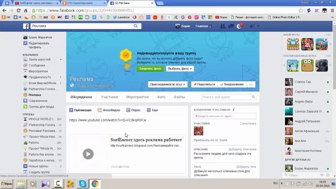Open Visual Studio taskbar icon
The width and height of the screenshot is (336, 189).
tap(46, 184)
